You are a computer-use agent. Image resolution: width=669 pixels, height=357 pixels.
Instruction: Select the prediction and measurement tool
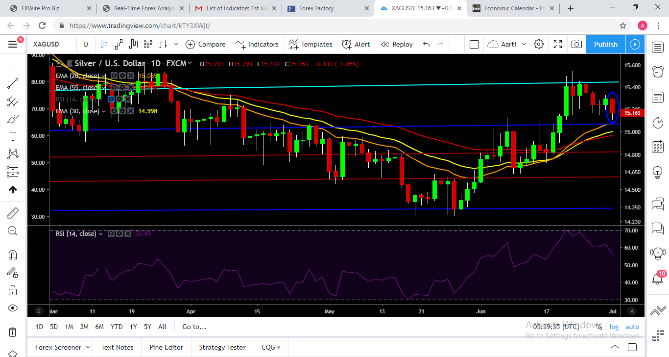pyautogui.click(x=13, y=172)
